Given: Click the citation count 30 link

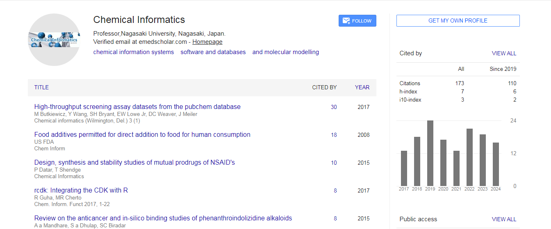Looking at the screenshot, I should [334, 107].
